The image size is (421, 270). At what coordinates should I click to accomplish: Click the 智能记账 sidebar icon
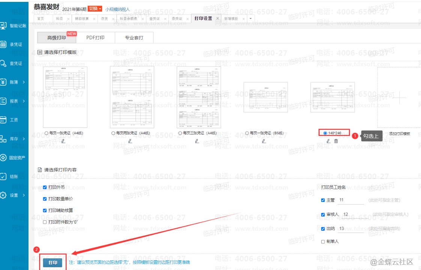[x=4, y=25]
